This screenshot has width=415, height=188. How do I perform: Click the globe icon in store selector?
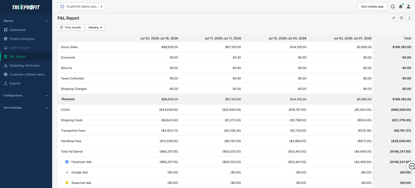(62, 7)
